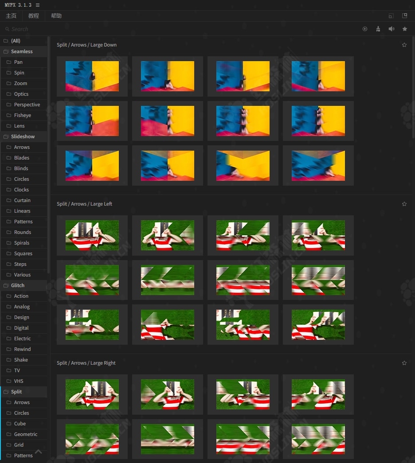The height and width of the screenshot is (463, 415).
Task: Collapse the Glitch category group
Action: [x=24, y=285]
